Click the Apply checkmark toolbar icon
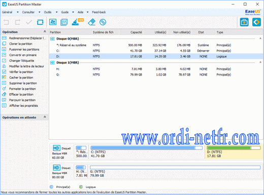This screenshot has height=195, width=264. [x=29, y=22]
